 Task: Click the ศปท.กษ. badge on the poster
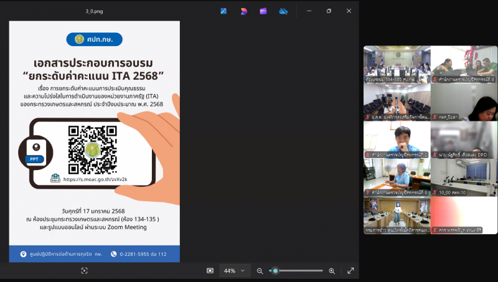point(95,39)
